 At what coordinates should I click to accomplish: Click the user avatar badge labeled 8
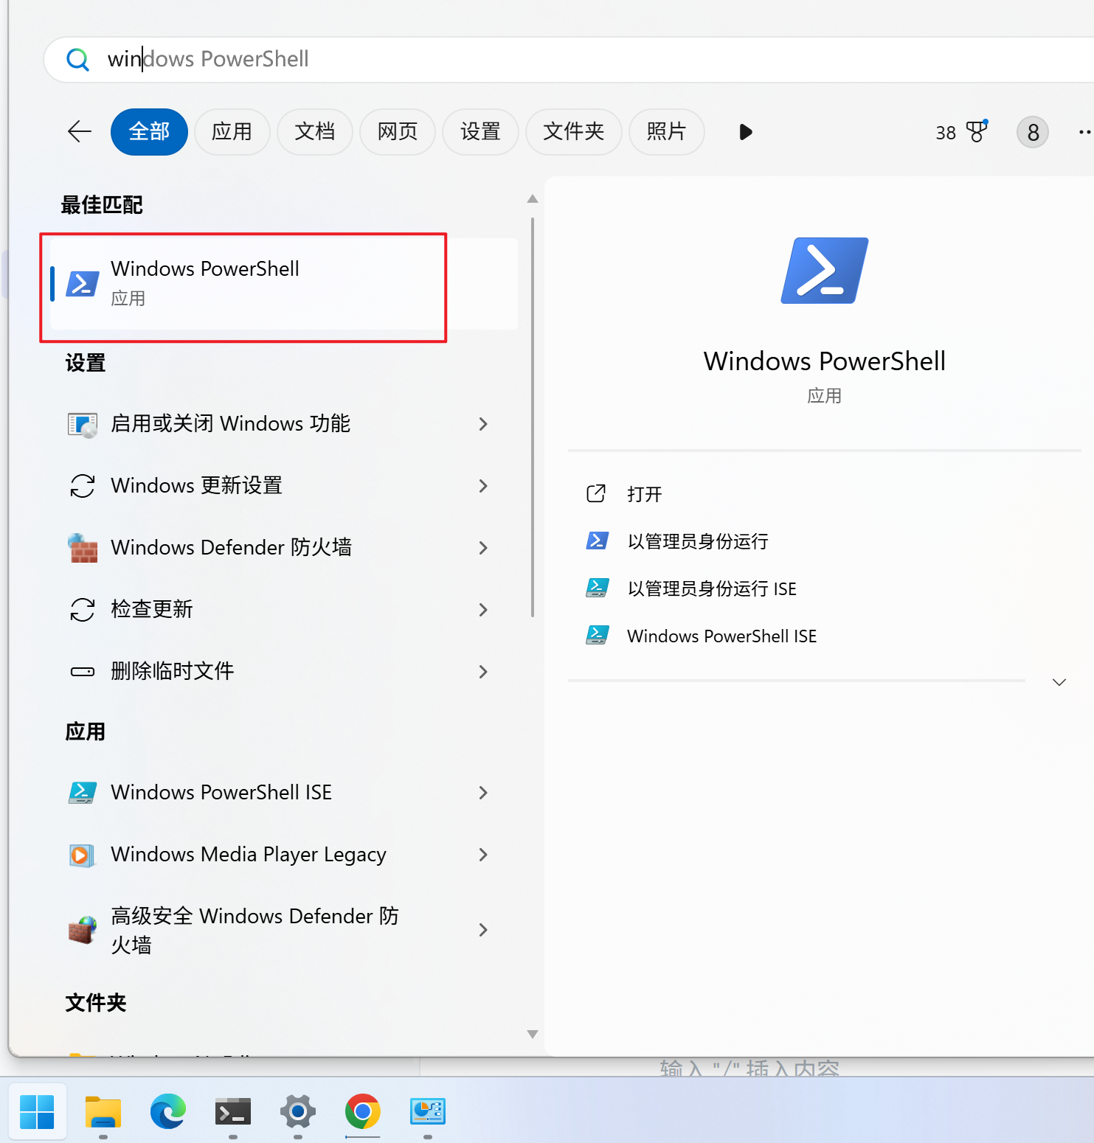(x=1032, y=133)
